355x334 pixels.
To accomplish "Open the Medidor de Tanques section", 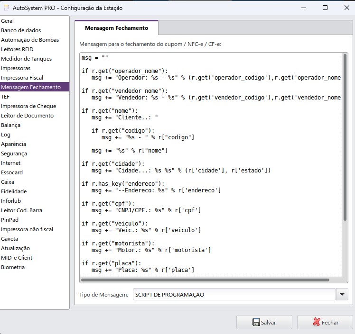I will click(27, 59).
